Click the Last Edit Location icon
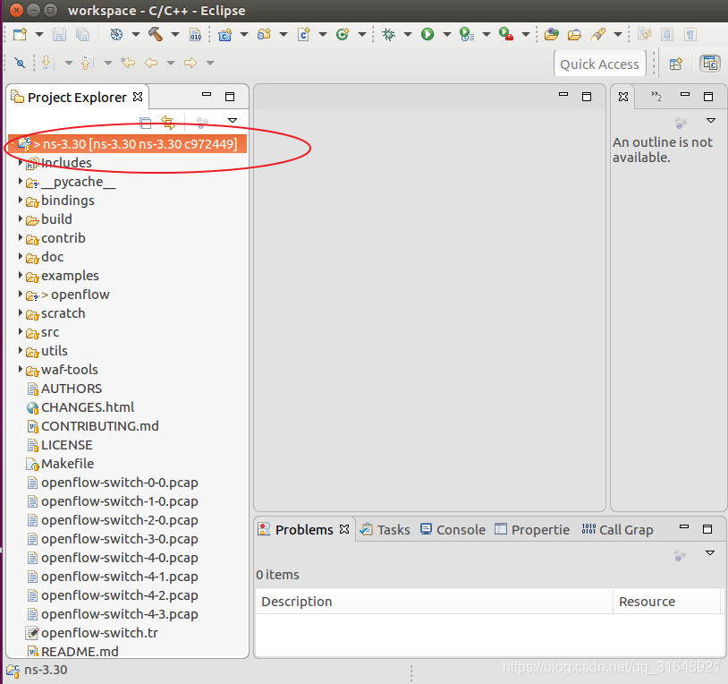 click(128, 63)
